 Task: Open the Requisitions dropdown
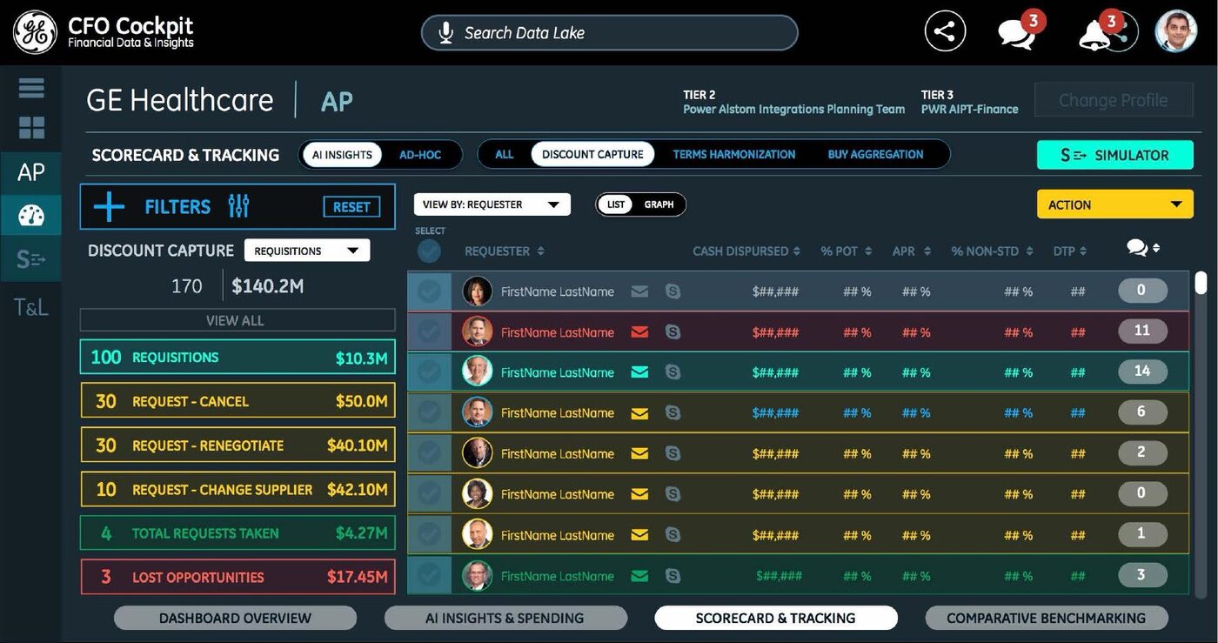click(307, 251)
